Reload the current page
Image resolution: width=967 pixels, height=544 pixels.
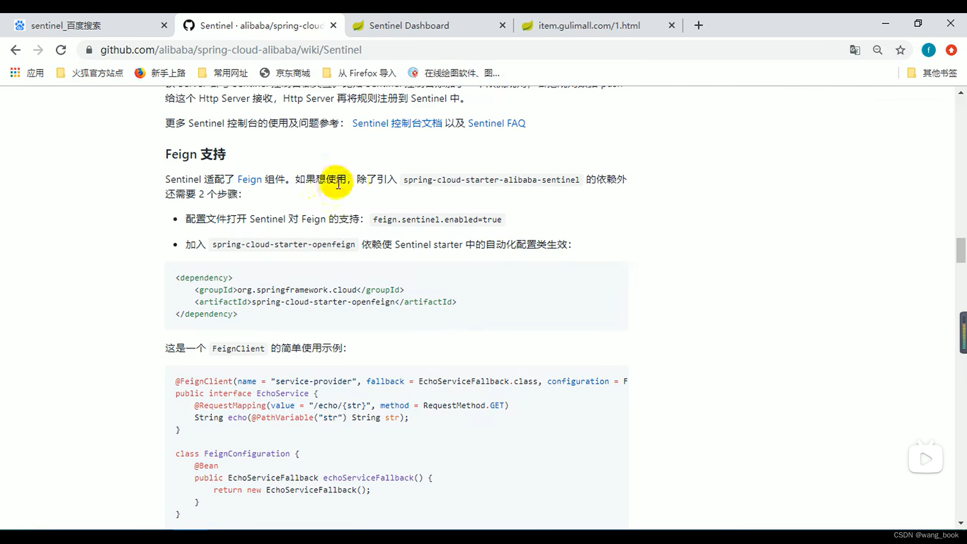coord(61,50)
